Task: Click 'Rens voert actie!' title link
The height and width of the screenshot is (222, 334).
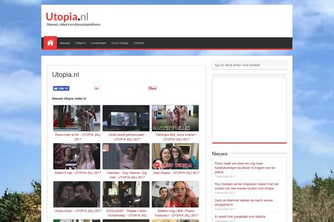Action: coord(78,137)
